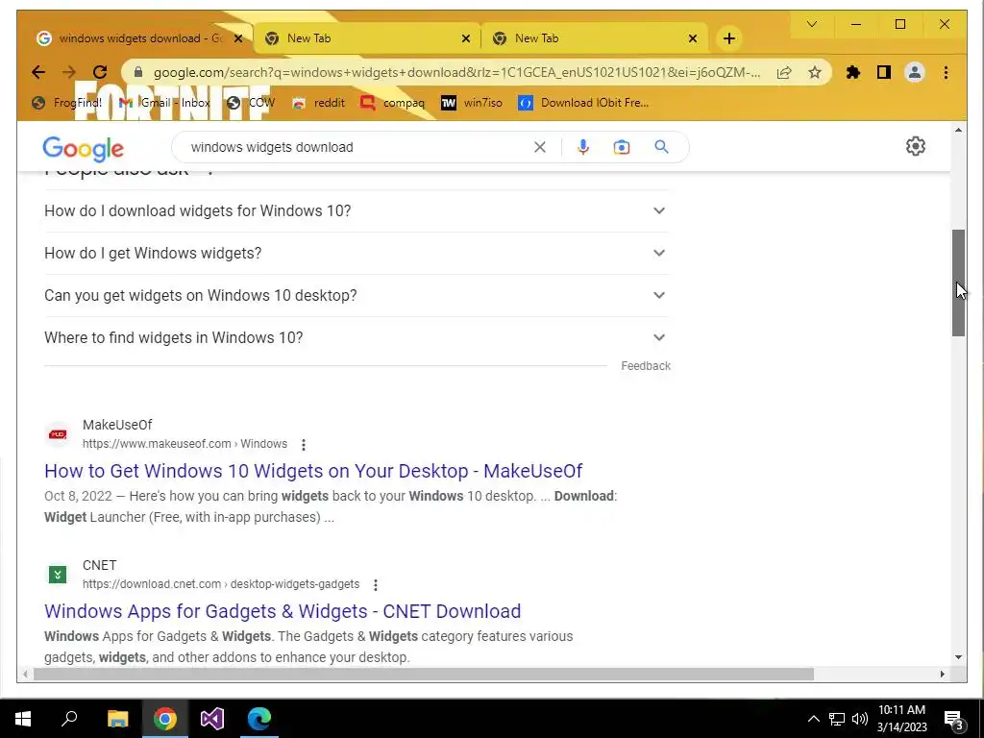
Task: Open the CNET result's three-dot options
Action: click(x=376, y=585)
